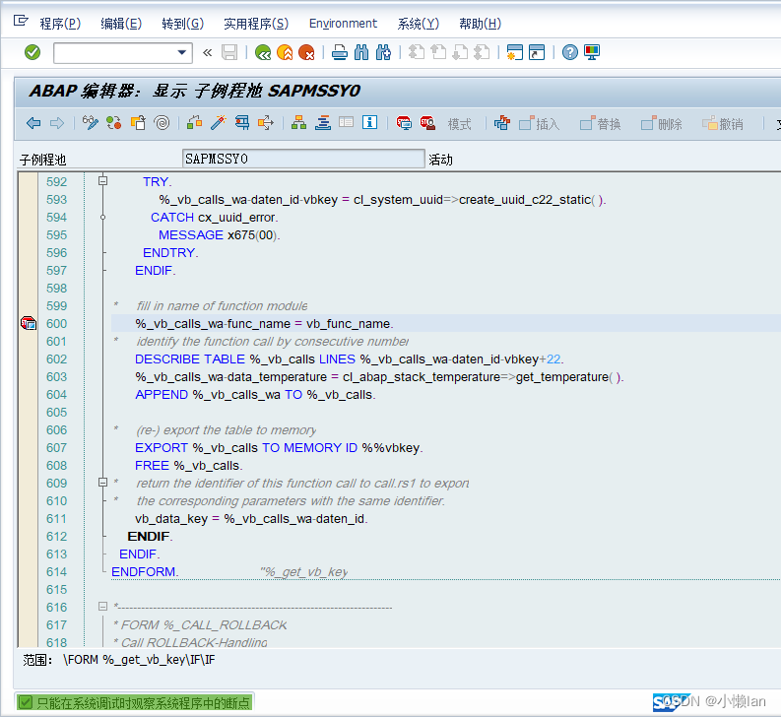Click the yellow Exit icon
Screen dimensions: 781x717
(285, 52)
